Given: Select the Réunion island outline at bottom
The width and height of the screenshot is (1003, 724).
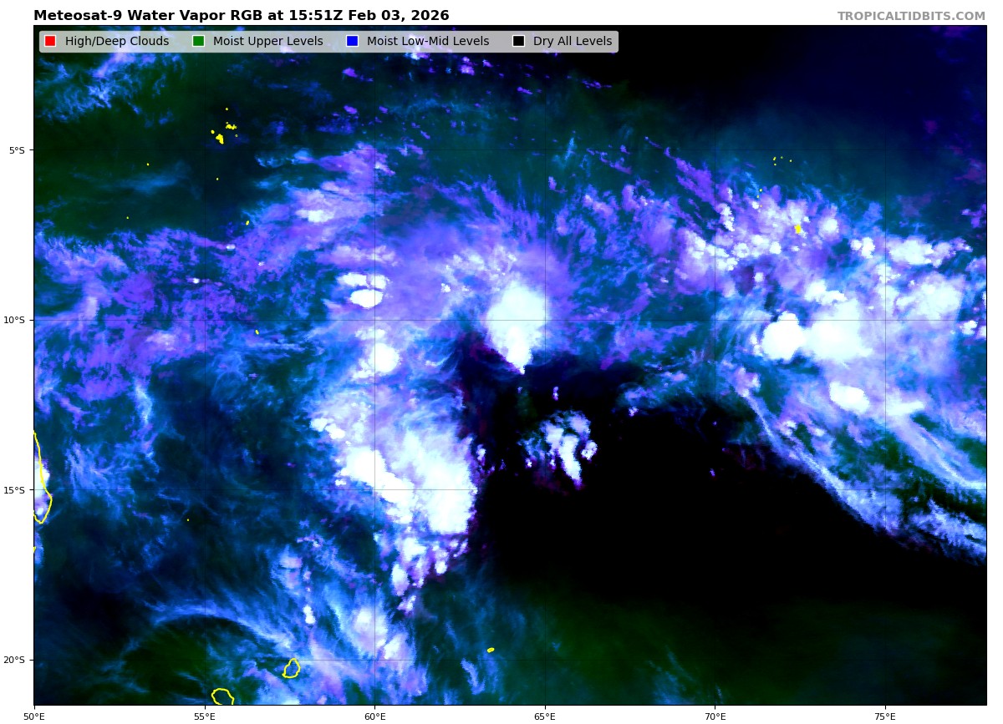Looking at the screenshot, I should 222,696.
